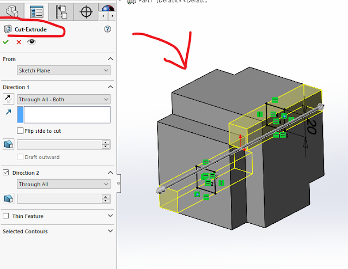348x269 pixels.
Task: Cancel the cut with red X
Action: click(19, 42)
